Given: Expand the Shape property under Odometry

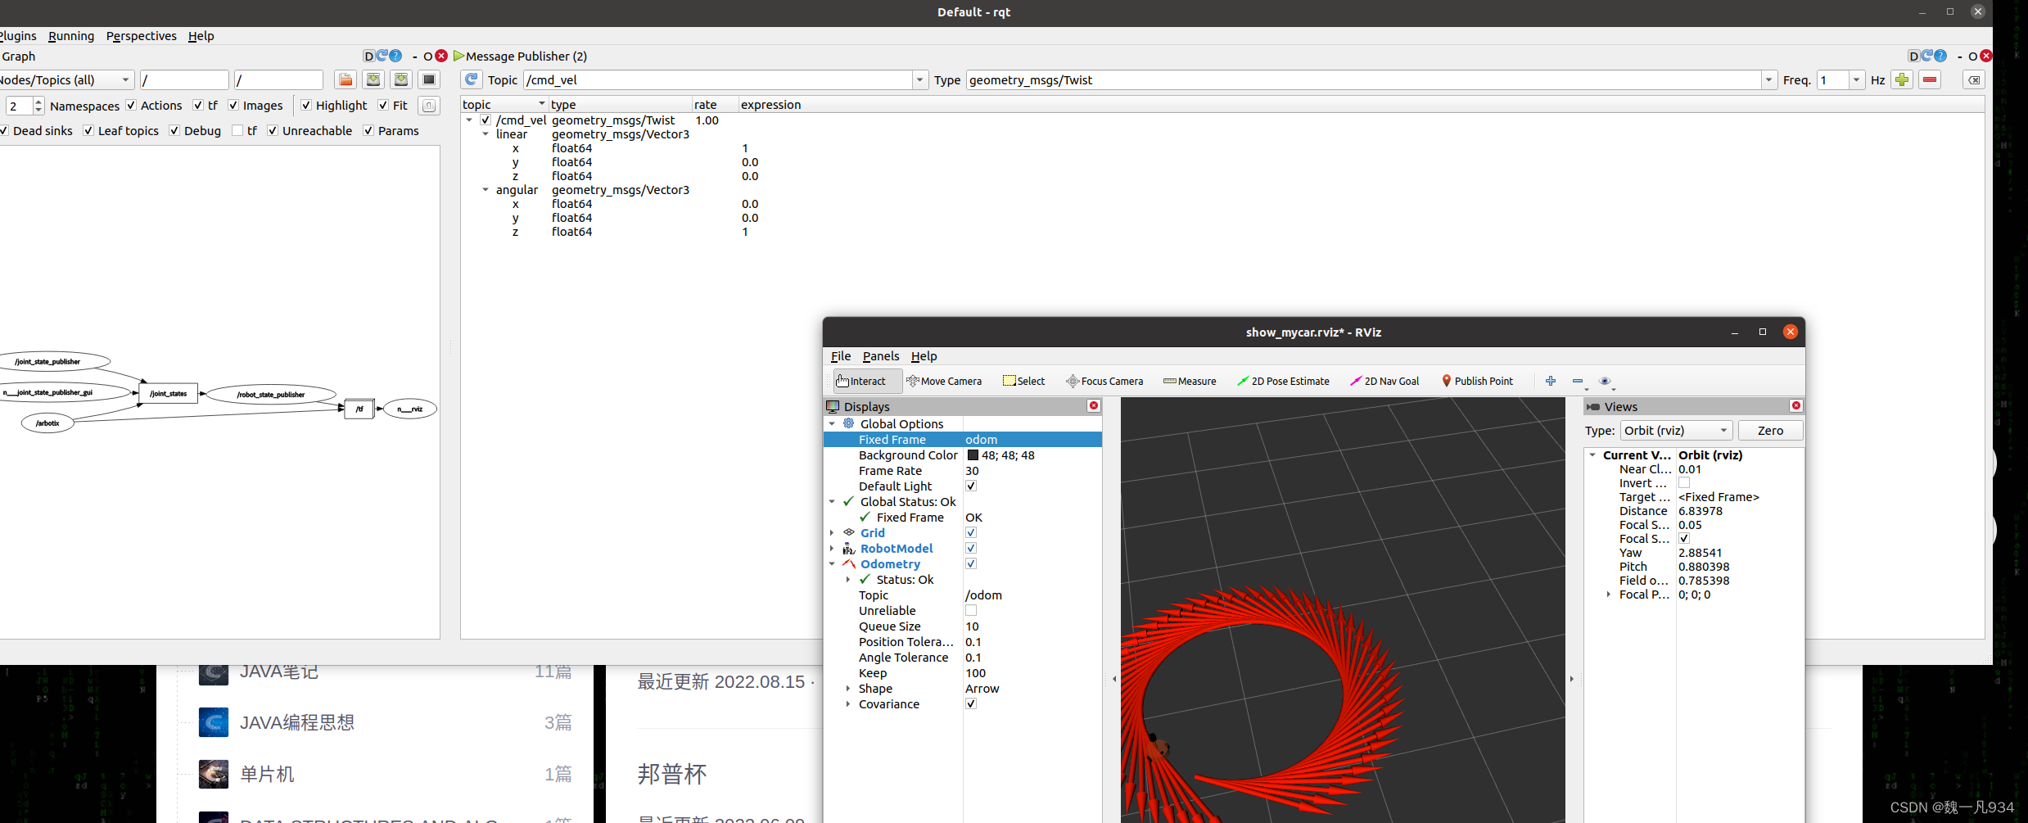Looking at the screenshot, I should pos(848,689).
